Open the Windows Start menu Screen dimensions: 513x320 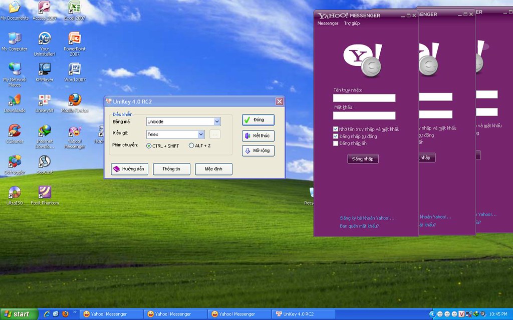tap(19, 314)
